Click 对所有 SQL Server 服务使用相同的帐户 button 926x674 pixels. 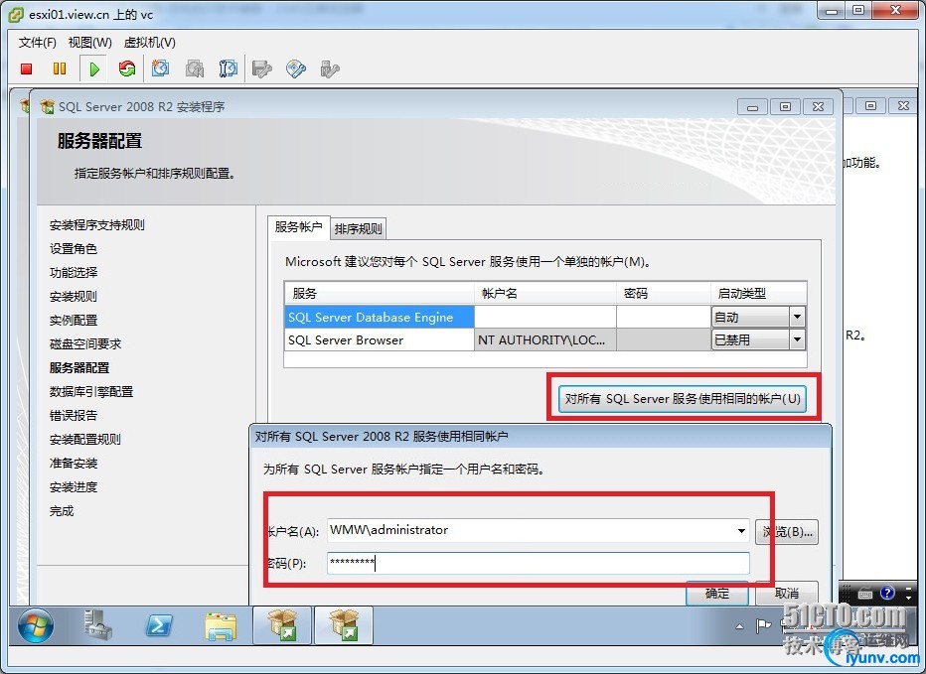pyautogui.click(x=683, y=398)
